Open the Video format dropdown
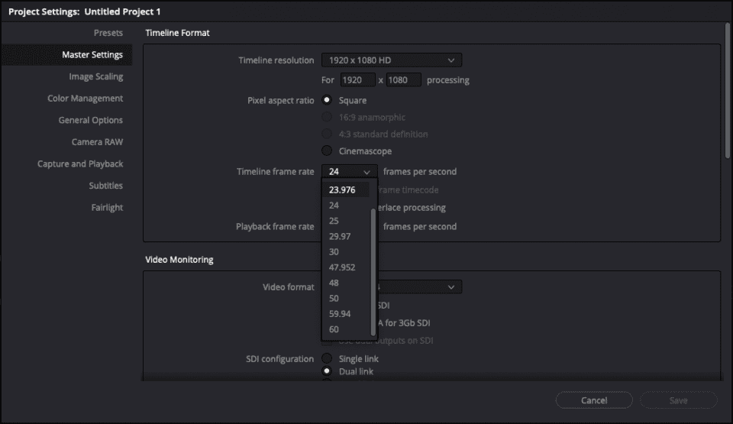The height and width of the screenshot is (424, 733). click(x=420, y=287)
